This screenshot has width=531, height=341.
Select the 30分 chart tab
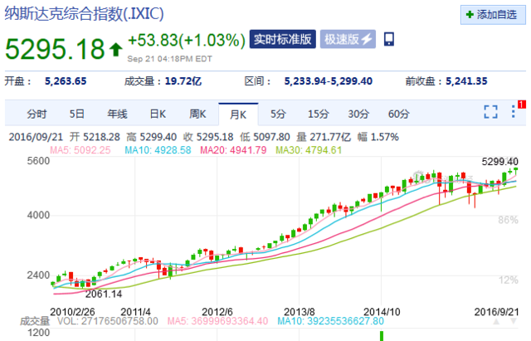358,114
